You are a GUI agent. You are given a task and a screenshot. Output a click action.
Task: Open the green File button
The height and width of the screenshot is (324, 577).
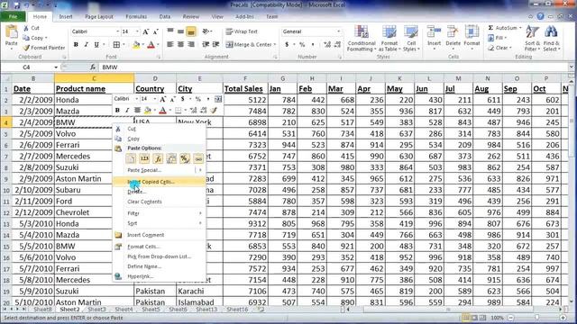13,16
